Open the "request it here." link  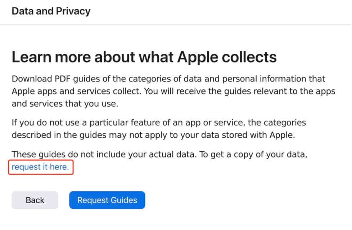40,167
